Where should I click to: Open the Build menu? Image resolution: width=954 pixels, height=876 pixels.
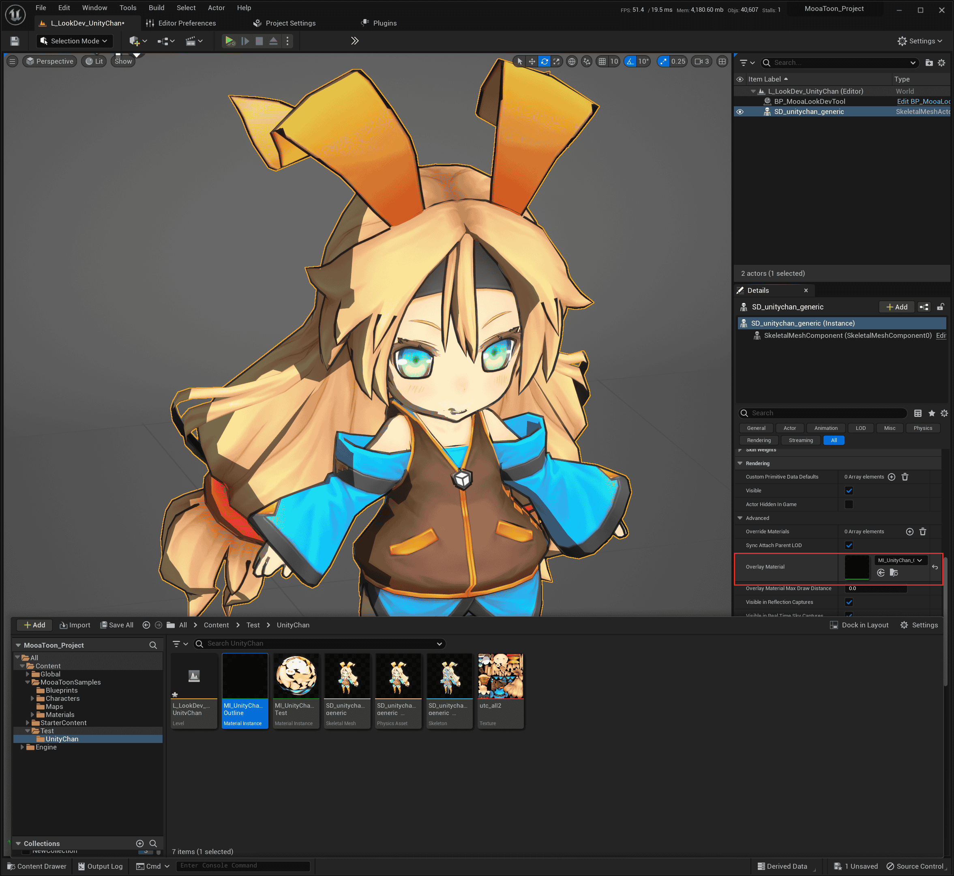coord(156,8)
